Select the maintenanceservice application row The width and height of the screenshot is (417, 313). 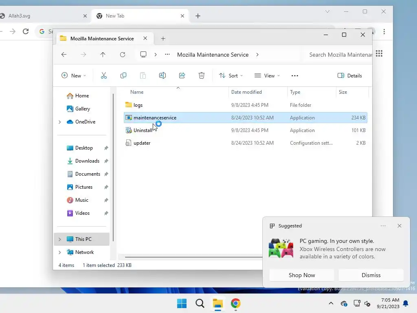pos(246,118)
